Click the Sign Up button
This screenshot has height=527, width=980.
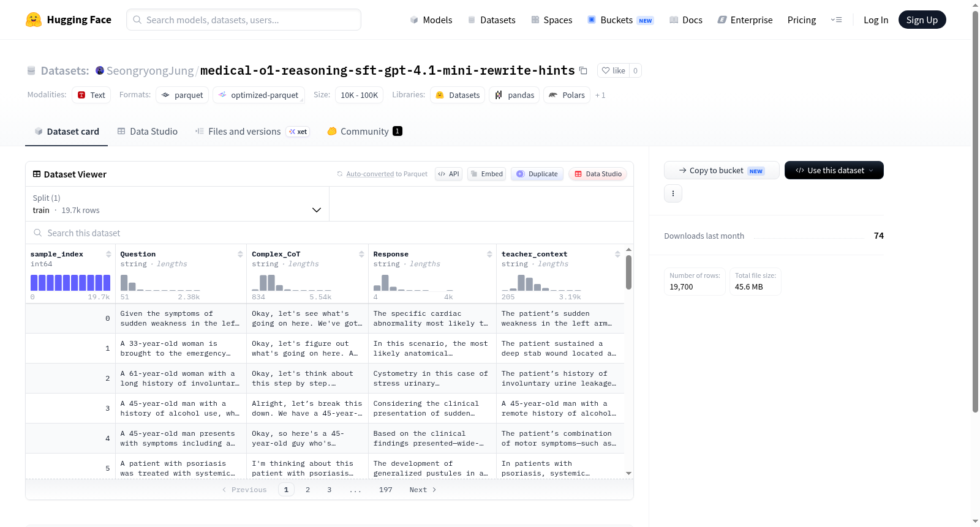(x=922, y=20)
